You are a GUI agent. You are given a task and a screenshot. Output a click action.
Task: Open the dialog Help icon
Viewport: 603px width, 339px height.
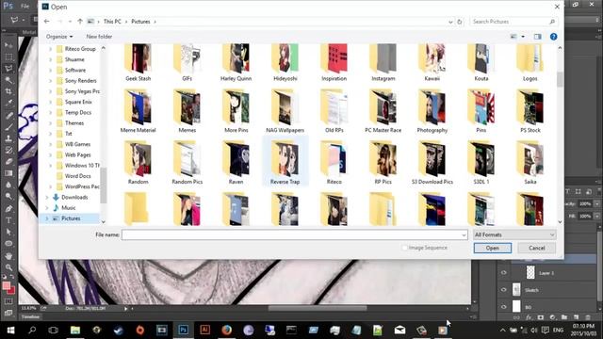tap(553, 37)
